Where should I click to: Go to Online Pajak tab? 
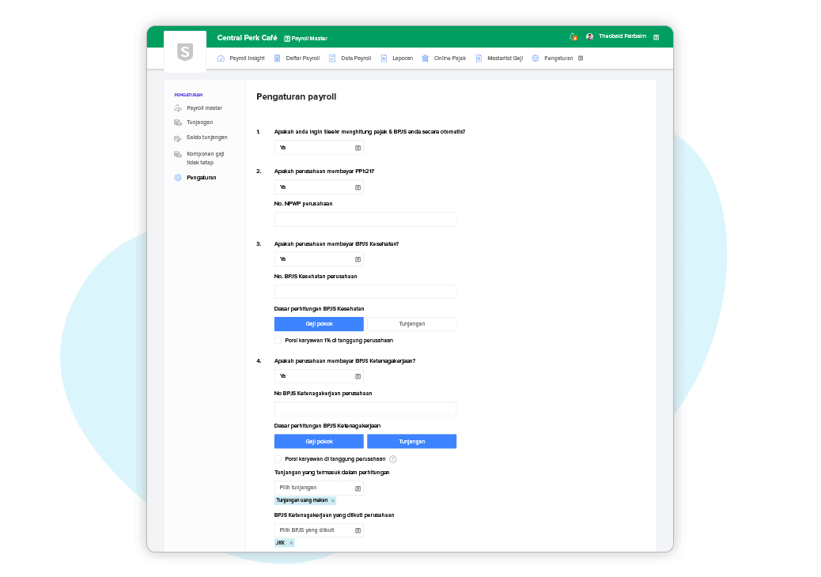(x=450, y=58)
